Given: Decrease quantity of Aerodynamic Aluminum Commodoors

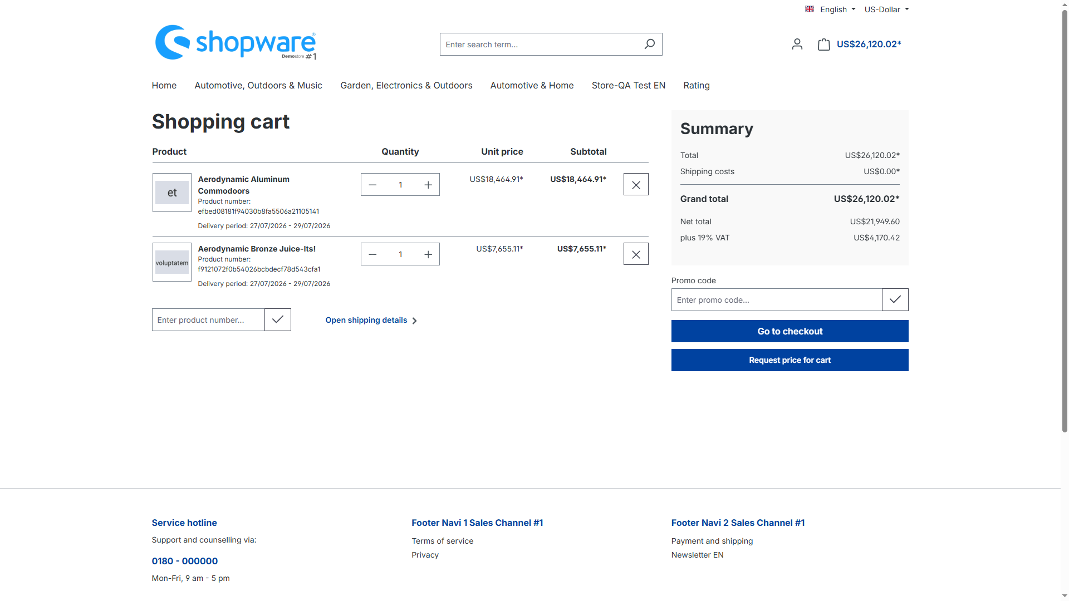Looking at the screenshot, I should pyautogui.click(x=372, y=185).
